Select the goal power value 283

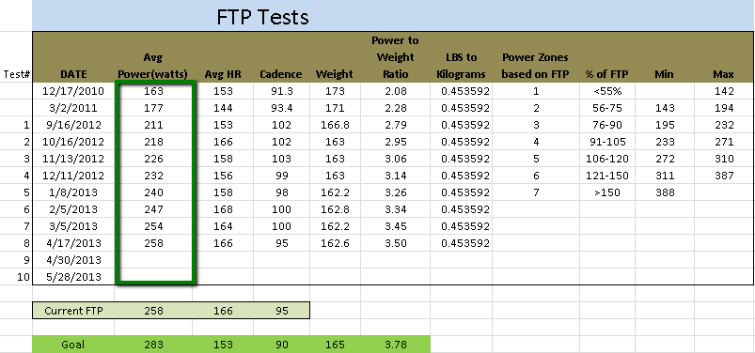click(153, 345)
